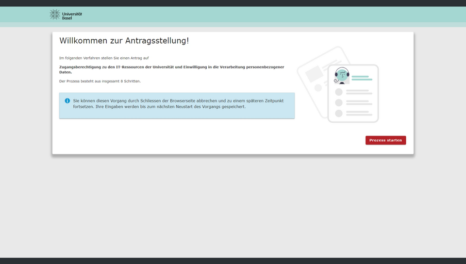
Task: Click the Universität Basel wordmark text
Action: click(x=72, y=16)
